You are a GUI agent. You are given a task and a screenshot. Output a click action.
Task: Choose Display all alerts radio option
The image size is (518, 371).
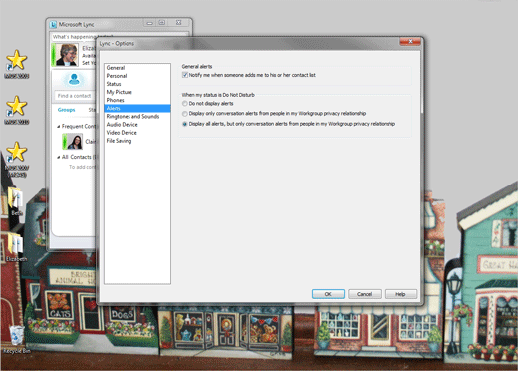click(x=185, y=124)
